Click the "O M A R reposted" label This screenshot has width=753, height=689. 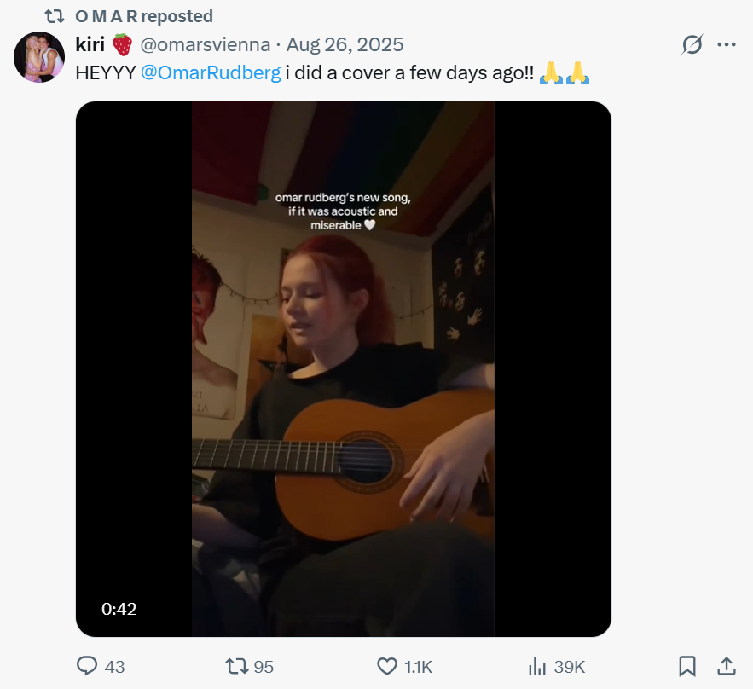coord(144,16)
